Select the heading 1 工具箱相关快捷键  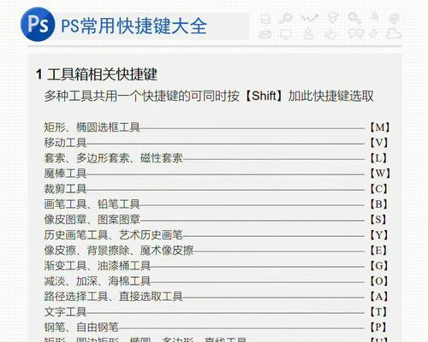tap(97, 74)
